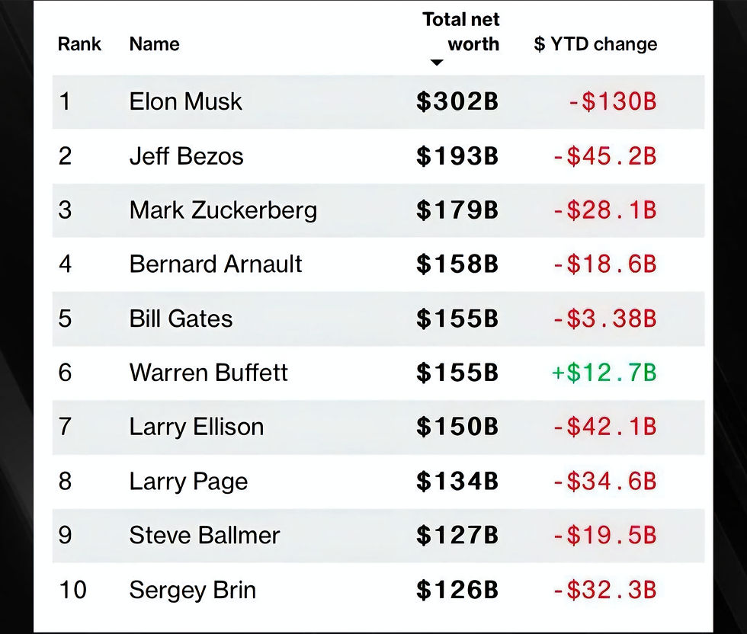Screen dimensions: 747x634
Task: Select Sergey Brin in the ranking
Action: tap(192, 590)
